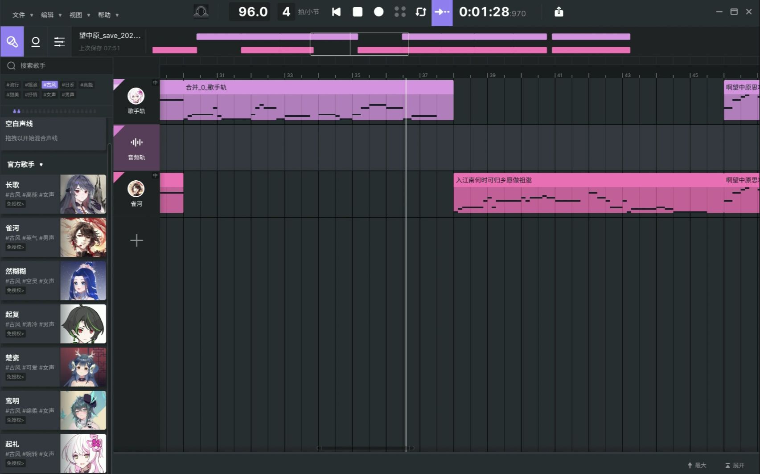Select singer 鸾明 portrait thumbnail
The height and width of the screenshot is (474, 760).
83,410
